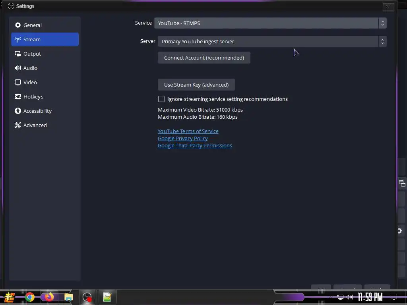
Task: Open the General settings section
Action: tap(45, 25)
